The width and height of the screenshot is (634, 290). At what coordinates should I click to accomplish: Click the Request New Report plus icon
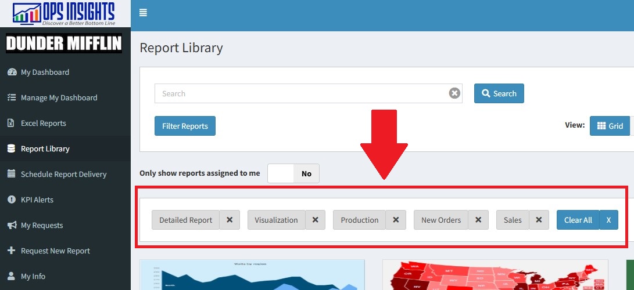coord(11,251)
